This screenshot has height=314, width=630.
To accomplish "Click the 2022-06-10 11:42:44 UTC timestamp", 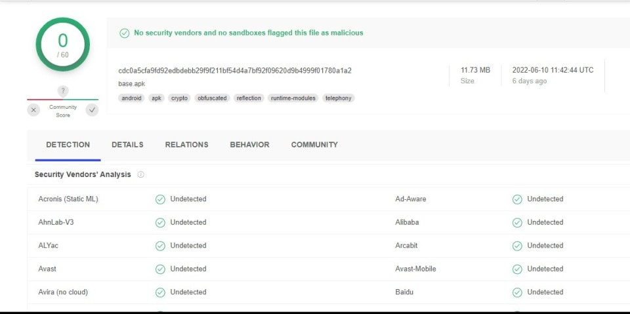I will pyautogui.click(x=553, y=70).
